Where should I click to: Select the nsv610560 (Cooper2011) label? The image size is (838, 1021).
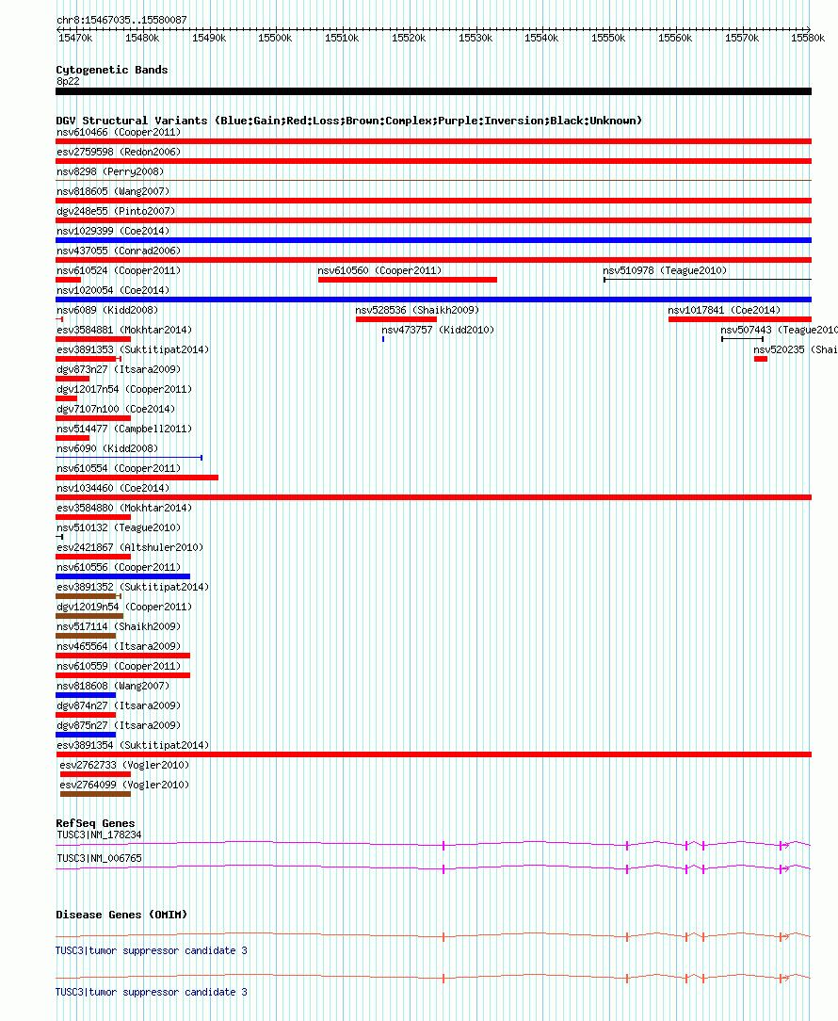(x=379, y=270)
